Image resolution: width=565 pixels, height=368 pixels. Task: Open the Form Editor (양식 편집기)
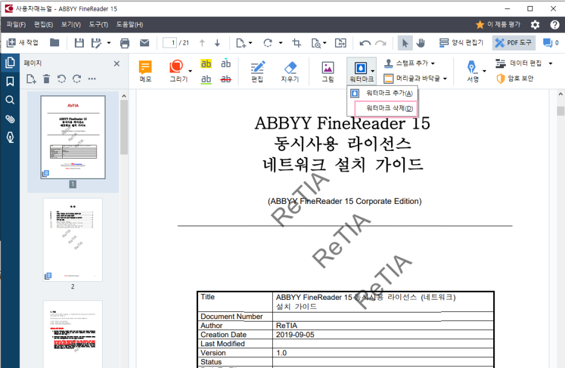pos(461,43)
